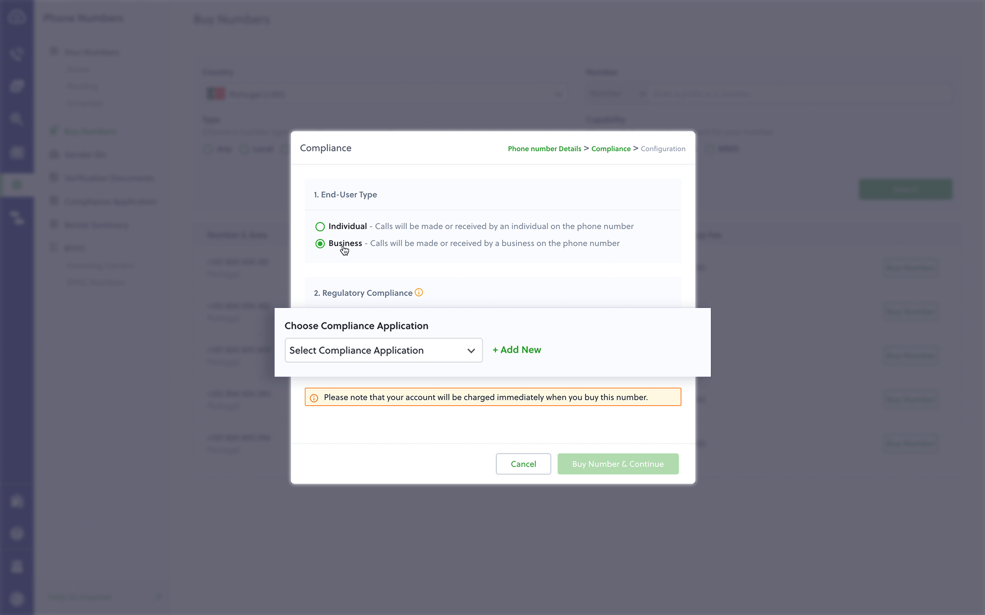
Task: Open the phone handset icon in the sidebar
Action: [x=17, y=54]
